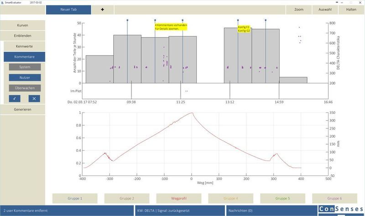Click the star comment marker left of the '4 Kommentare' note
Screen dimensions: 365x216
pos(155,20)
